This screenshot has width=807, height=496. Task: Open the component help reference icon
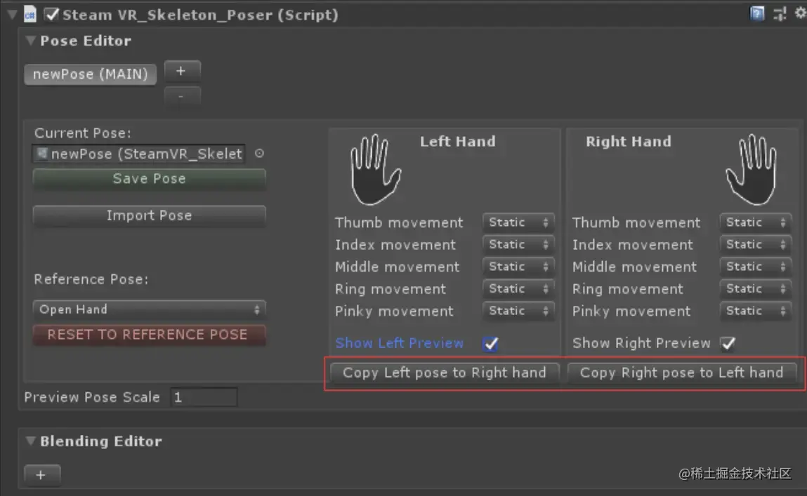(757, 13)
